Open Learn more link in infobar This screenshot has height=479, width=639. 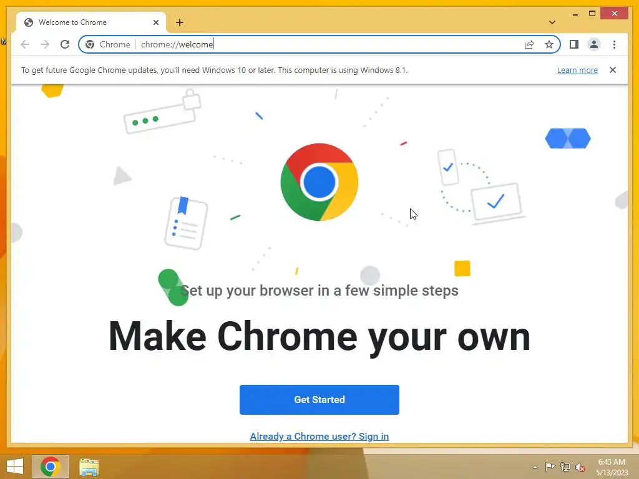coord(577,70)
